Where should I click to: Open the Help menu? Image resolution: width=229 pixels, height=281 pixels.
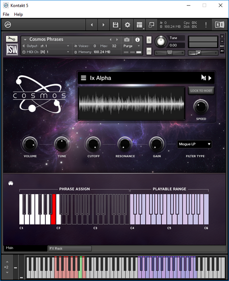click(18, 15)
